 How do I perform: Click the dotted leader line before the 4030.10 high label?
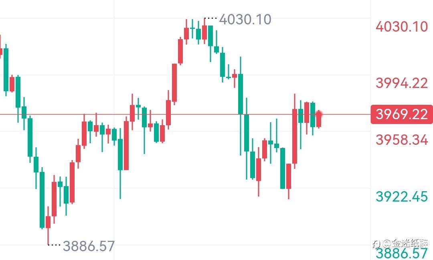click(x=210, y=18)
